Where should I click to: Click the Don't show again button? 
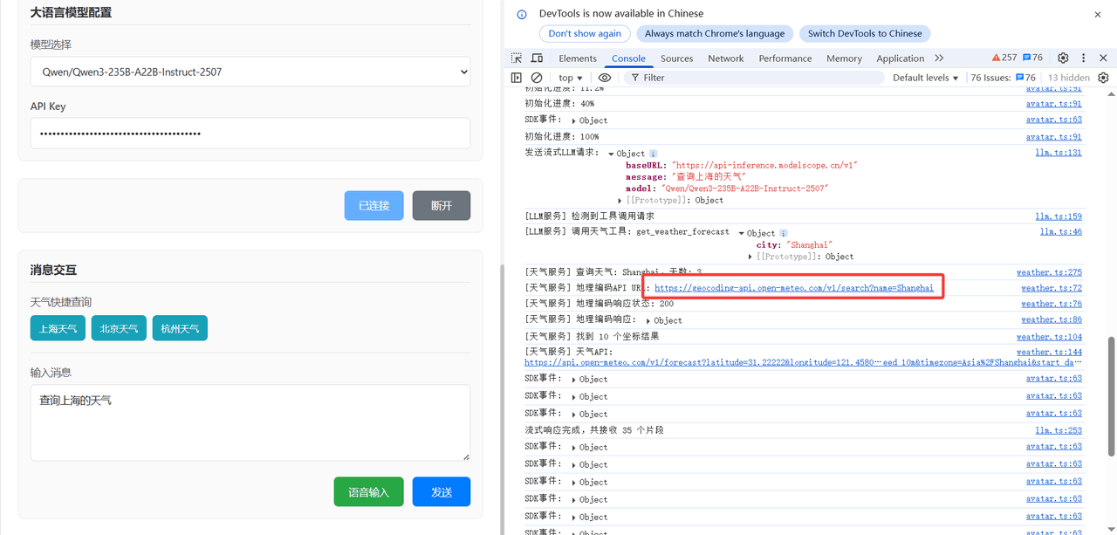585,34
